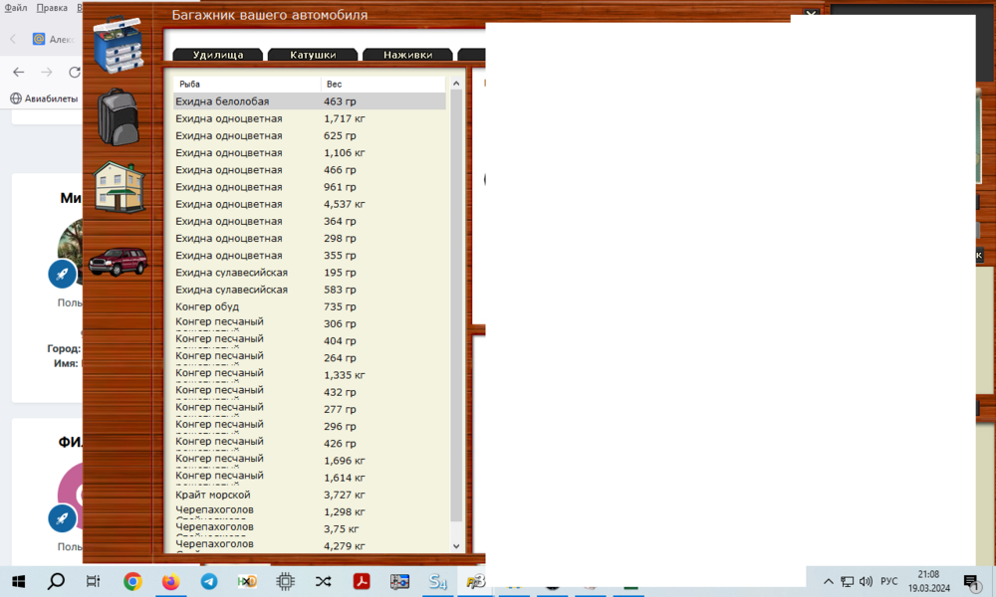Click the fish list scrollbar thumb
Viewport: 996px width, 597px height.
point(456,305)
